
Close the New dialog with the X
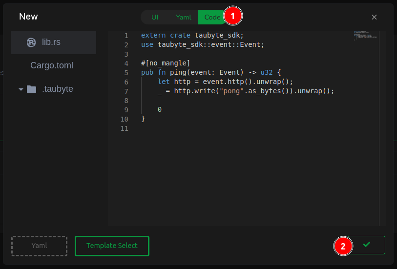374,17
